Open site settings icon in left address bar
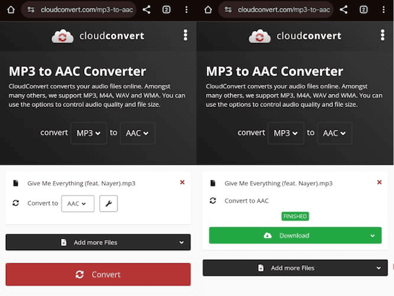 tap(31, 10)
